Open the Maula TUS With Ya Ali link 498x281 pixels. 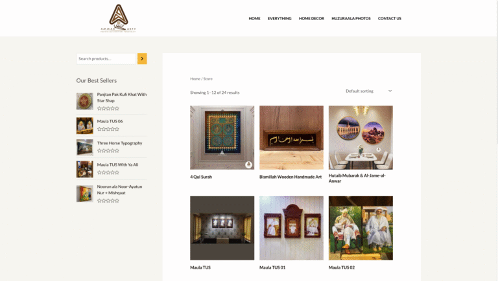coord(117,164)
